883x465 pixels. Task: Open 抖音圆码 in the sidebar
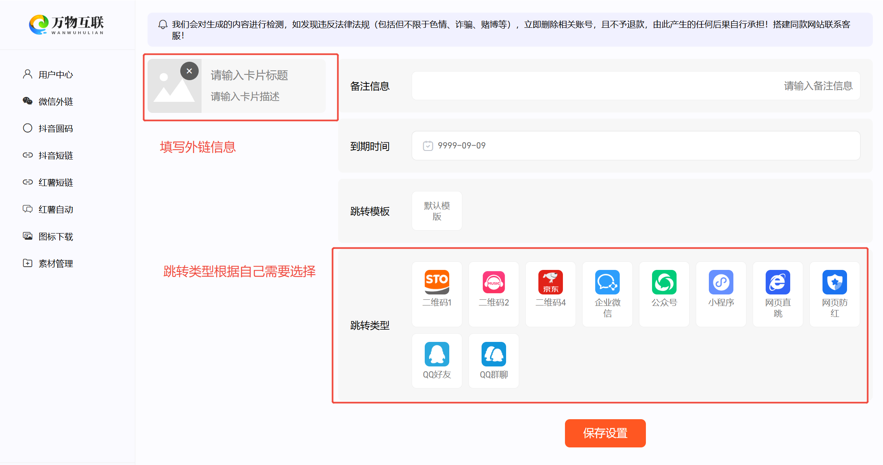coord(48,128)
